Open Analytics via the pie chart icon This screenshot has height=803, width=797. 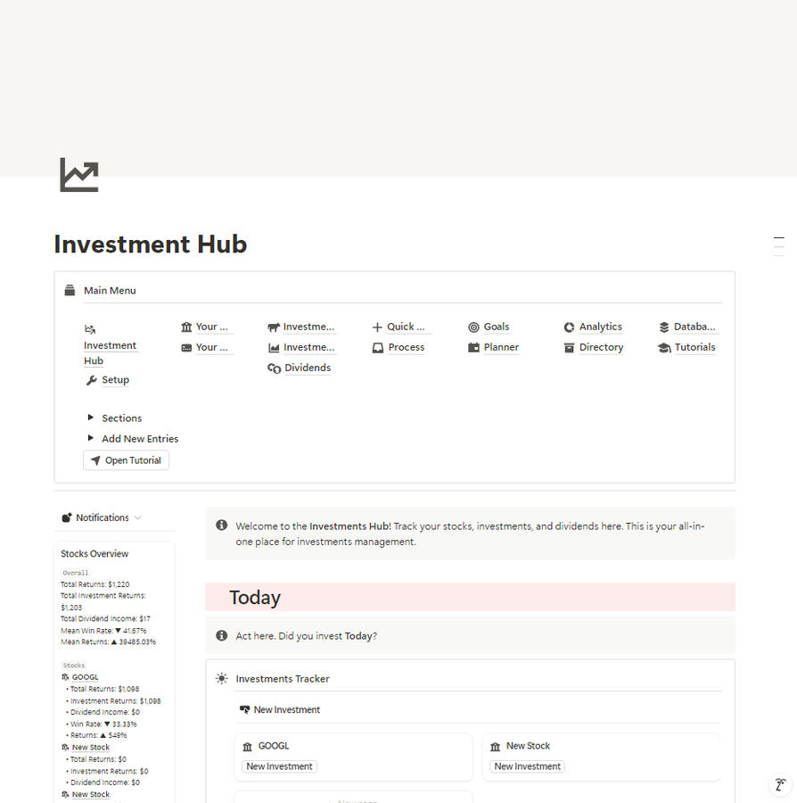click(569, 327)
